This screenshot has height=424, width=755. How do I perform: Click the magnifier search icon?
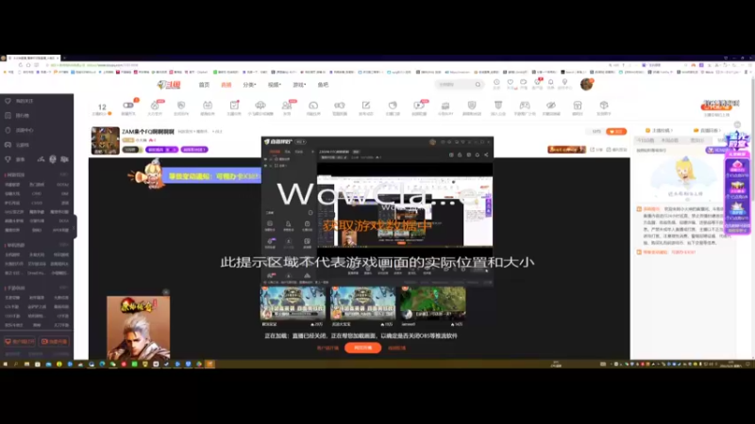tap(478, 85)
